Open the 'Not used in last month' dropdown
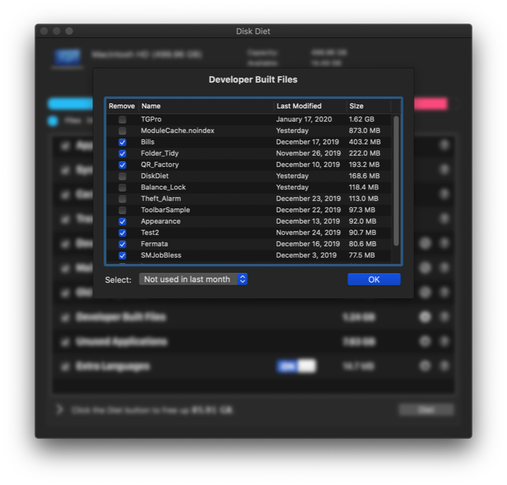Screen dimensions: 507x485 coord(193,279)
